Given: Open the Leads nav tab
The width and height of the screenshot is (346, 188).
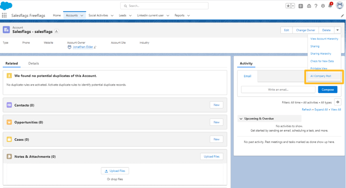Looking at the screenshot, I should point(122,15).
